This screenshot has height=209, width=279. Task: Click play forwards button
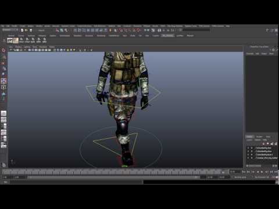(262, 172)
